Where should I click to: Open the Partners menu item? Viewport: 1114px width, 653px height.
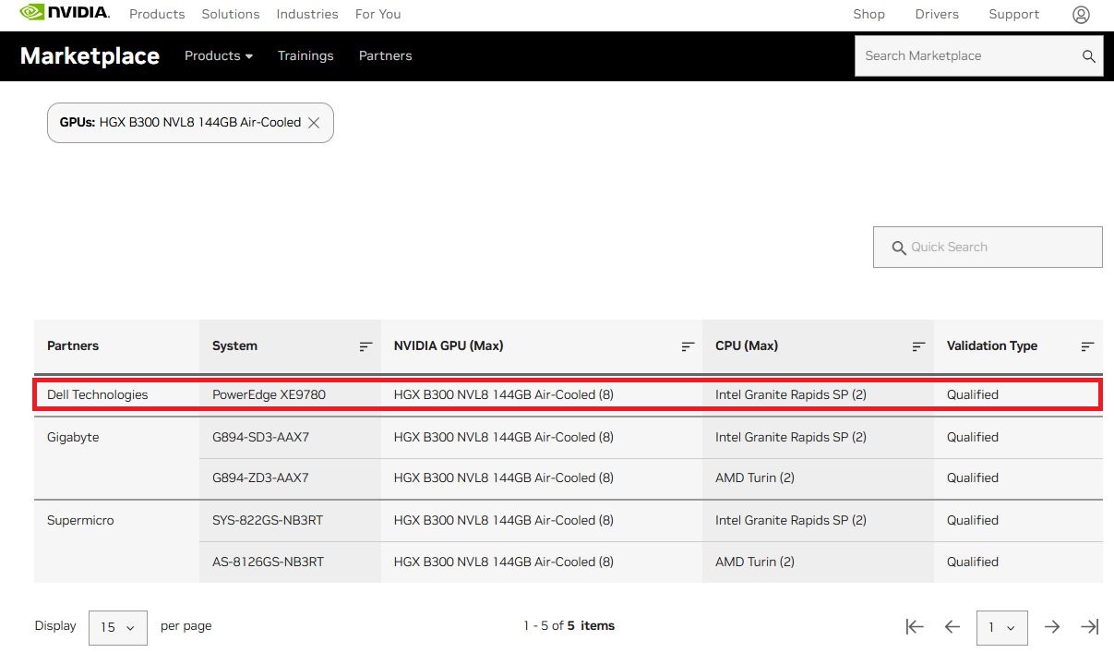[385, 56]
